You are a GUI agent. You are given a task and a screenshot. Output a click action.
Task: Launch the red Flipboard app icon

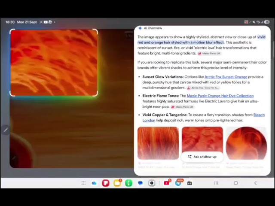(106, 183)
